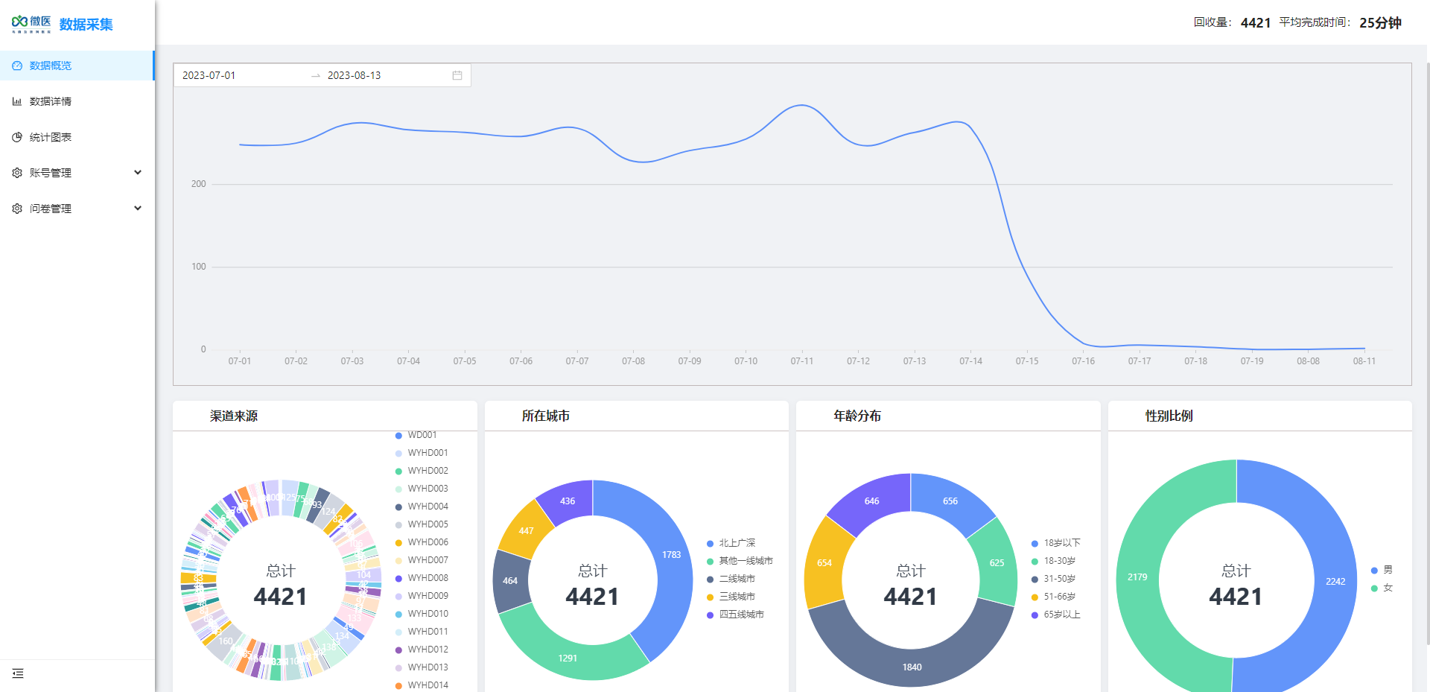Toggle WYHD002 legend item
The image size is (1430, 692).
(422, 471)
